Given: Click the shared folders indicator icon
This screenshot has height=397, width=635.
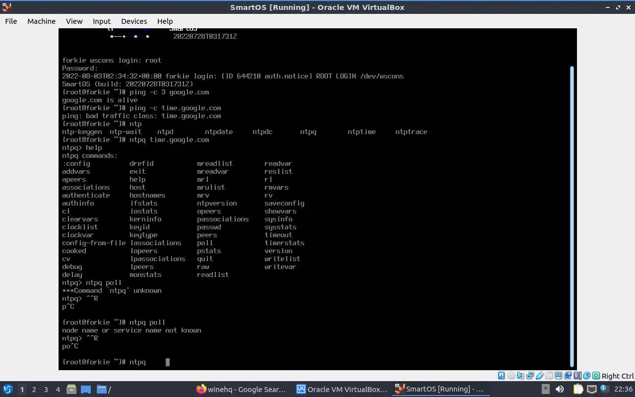Looking at the screenshot, I should [549, 376].
